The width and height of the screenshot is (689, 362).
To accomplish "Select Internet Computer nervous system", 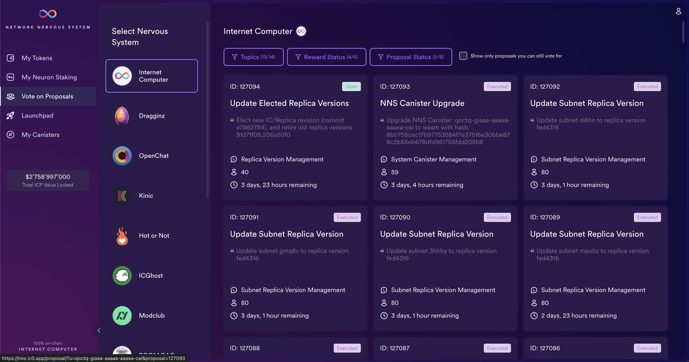I will (x=152, y=76).
